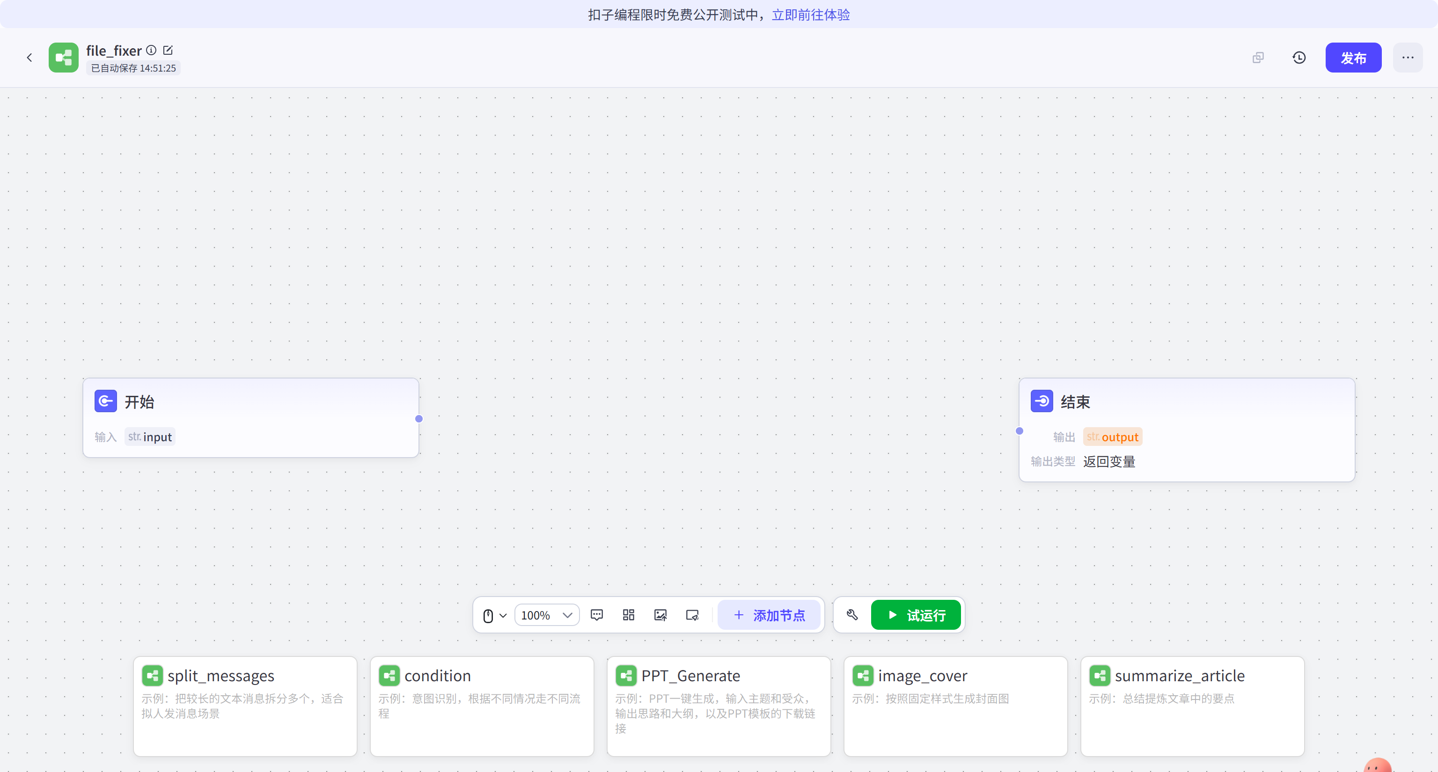Image resolution: width=1438 pixels, height=772 pixels.
Task: Select the PPT_Generate template card
Action: coord(719,706)
